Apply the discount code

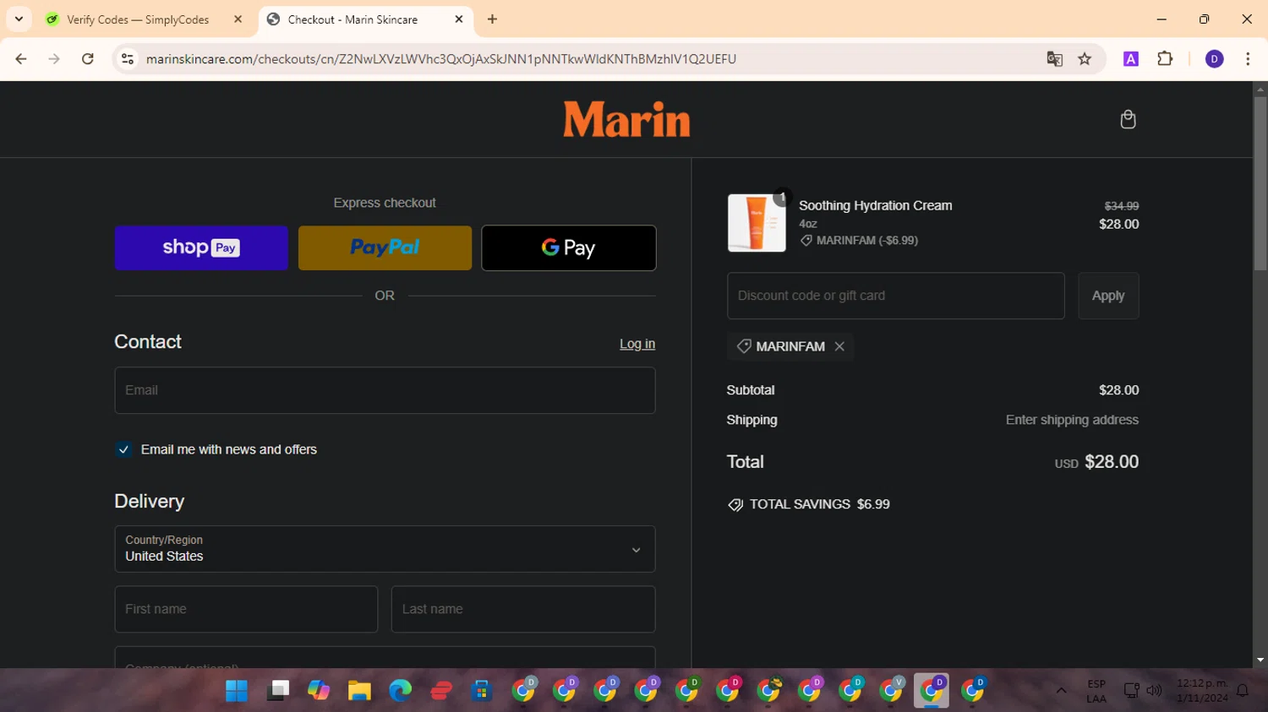coord(1108,296)
